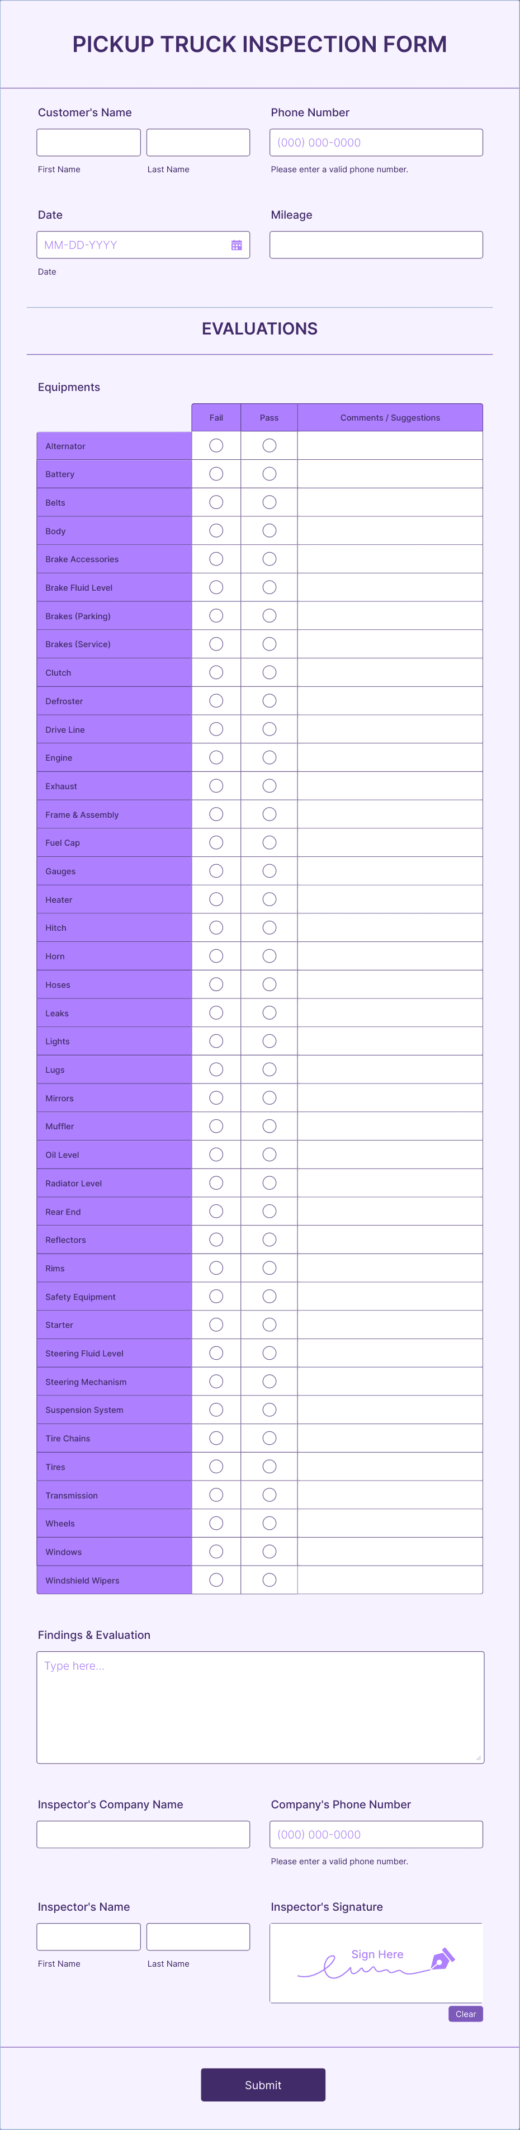Click the Sign Here signature pad
This screenshot has width=520, height=2130.
[376, 1962]
